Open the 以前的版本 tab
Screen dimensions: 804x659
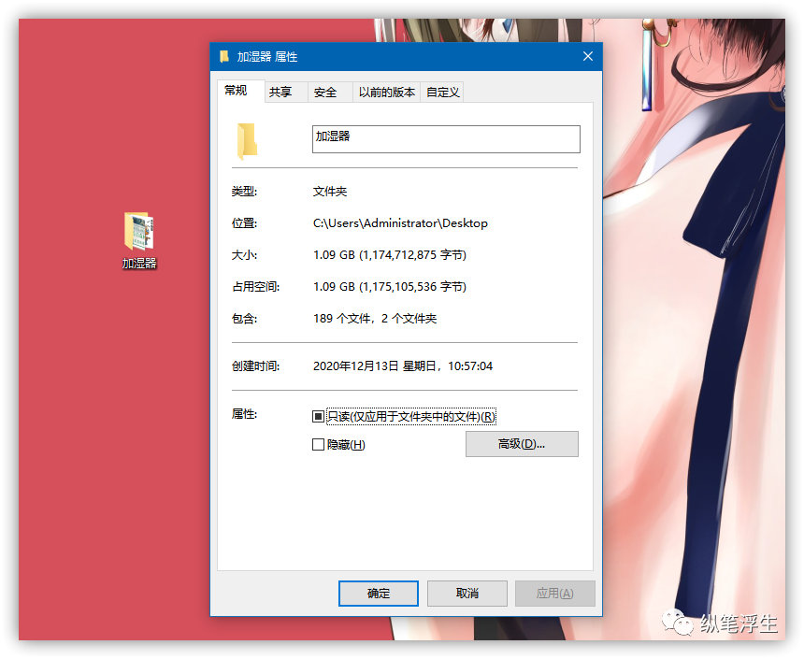[387, 93]
